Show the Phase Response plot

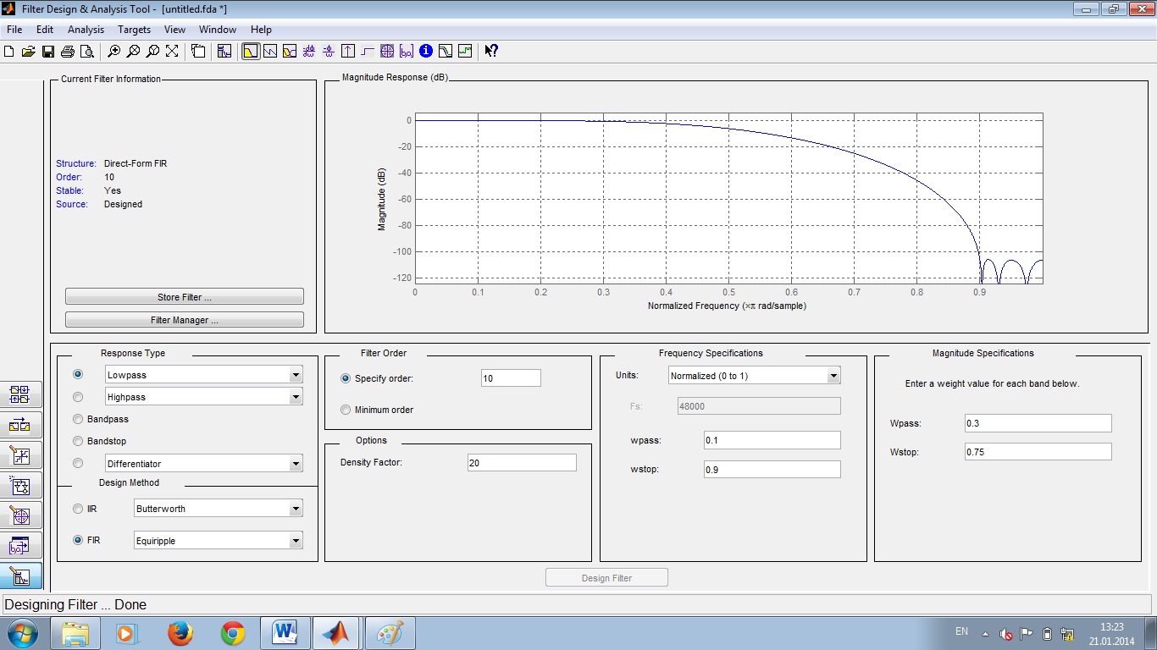[270, 52]
